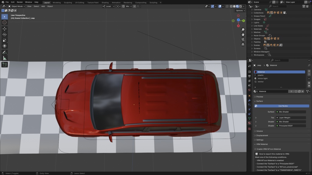The height and width of the screenshot is (175, 312).
Task: Select the plastic material slot
Action: tap(261, 75)
